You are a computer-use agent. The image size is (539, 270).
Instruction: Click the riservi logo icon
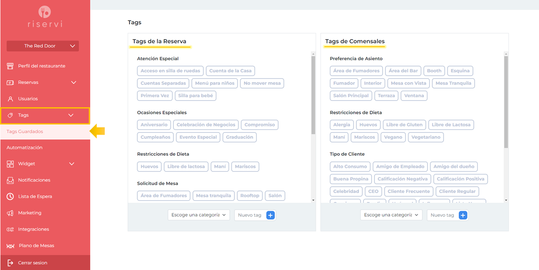point(45,12)
